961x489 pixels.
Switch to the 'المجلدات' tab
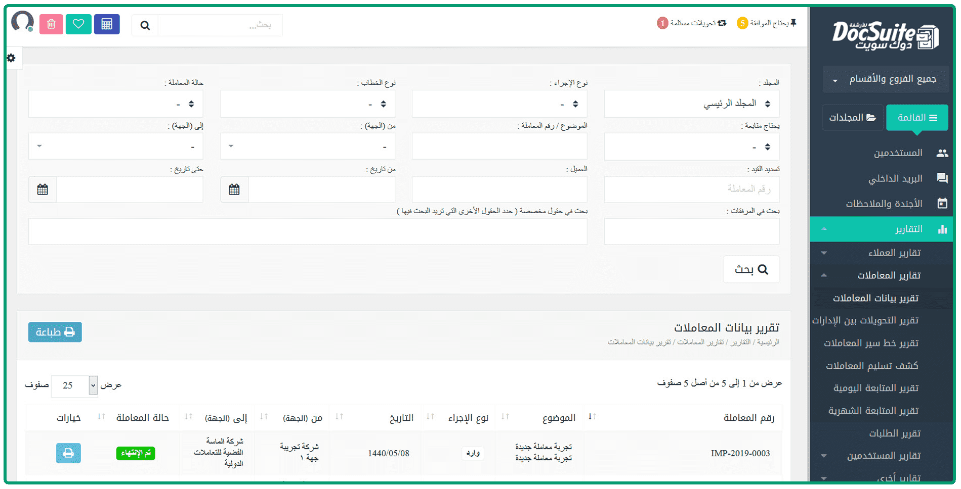coord(852,118)
